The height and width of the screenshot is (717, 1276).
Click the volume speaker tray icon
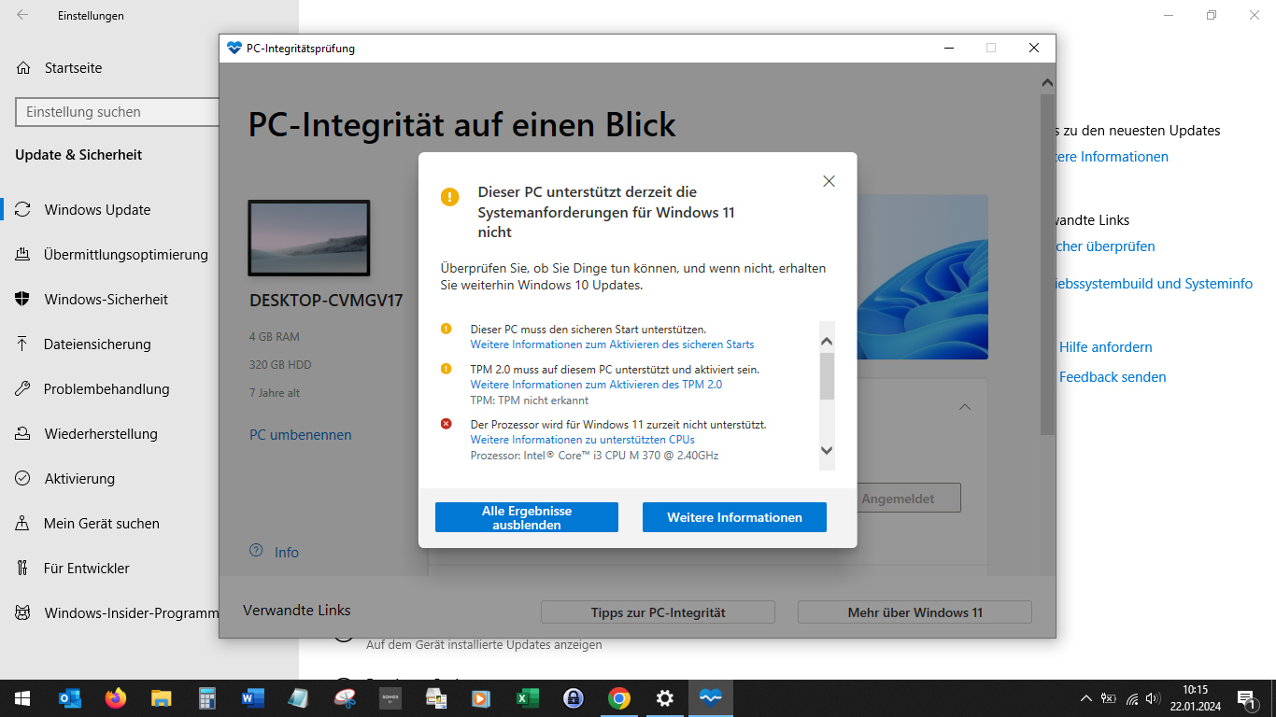(x=1153, y=698)
